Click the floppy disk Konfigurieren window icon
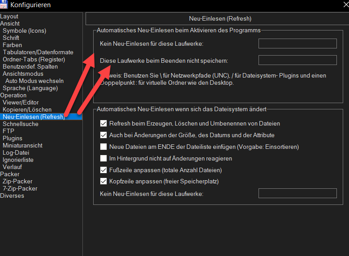Image resolution: width=349 pixels, height=256 pixels. 4,4
